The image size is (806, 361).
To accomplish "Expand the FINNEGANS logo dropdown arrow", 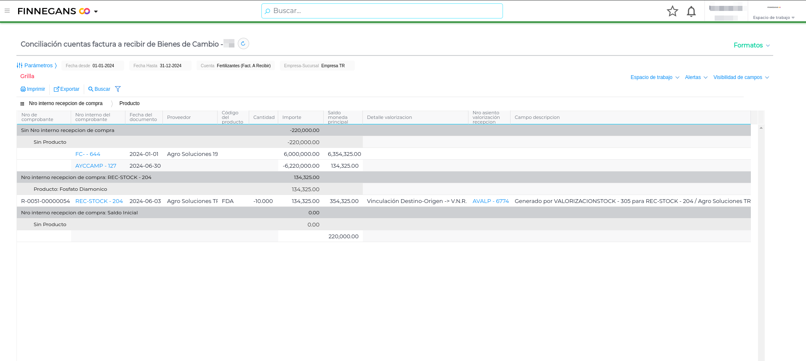I will click(96, 11).
